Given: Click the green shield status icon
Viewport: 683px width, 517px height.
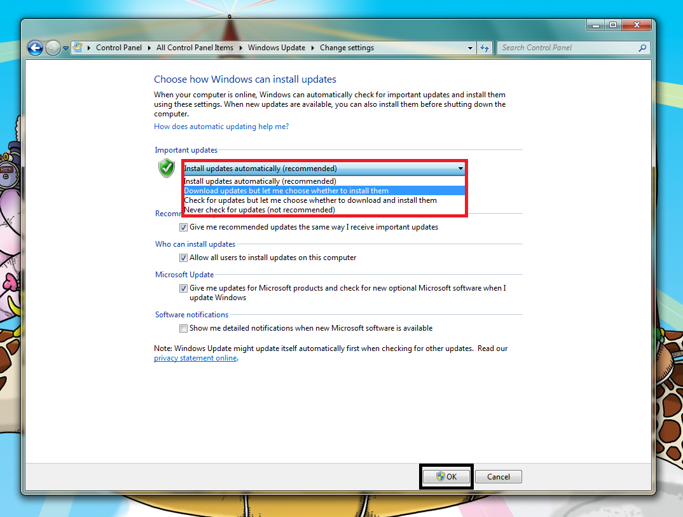Looking at the screenshot, I should click(167, 169).
